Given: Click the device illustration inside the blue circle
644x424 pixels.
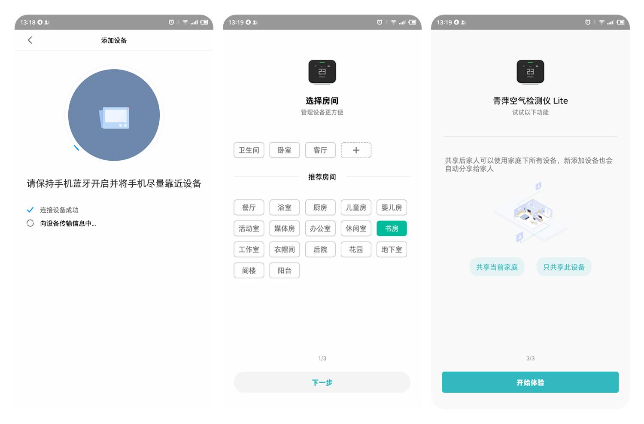Looking at the screenshot, I should 114,115.
